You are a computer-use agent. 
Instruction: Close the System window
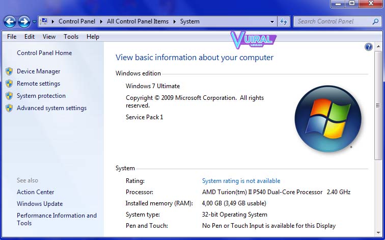click(371, 4)
